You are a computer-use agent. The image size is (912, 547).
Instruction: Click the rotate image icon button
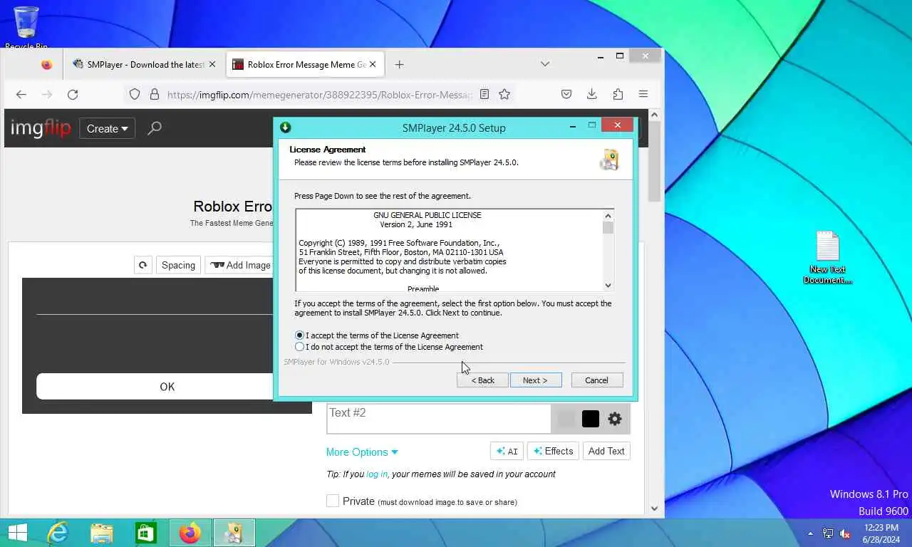[142, 265]
